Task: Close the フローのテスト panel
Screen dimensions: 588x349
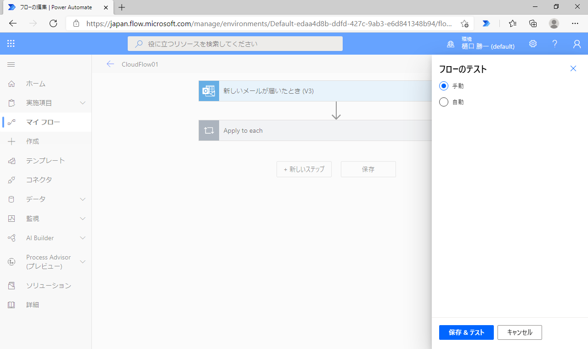Action: (x=573, y=68)
